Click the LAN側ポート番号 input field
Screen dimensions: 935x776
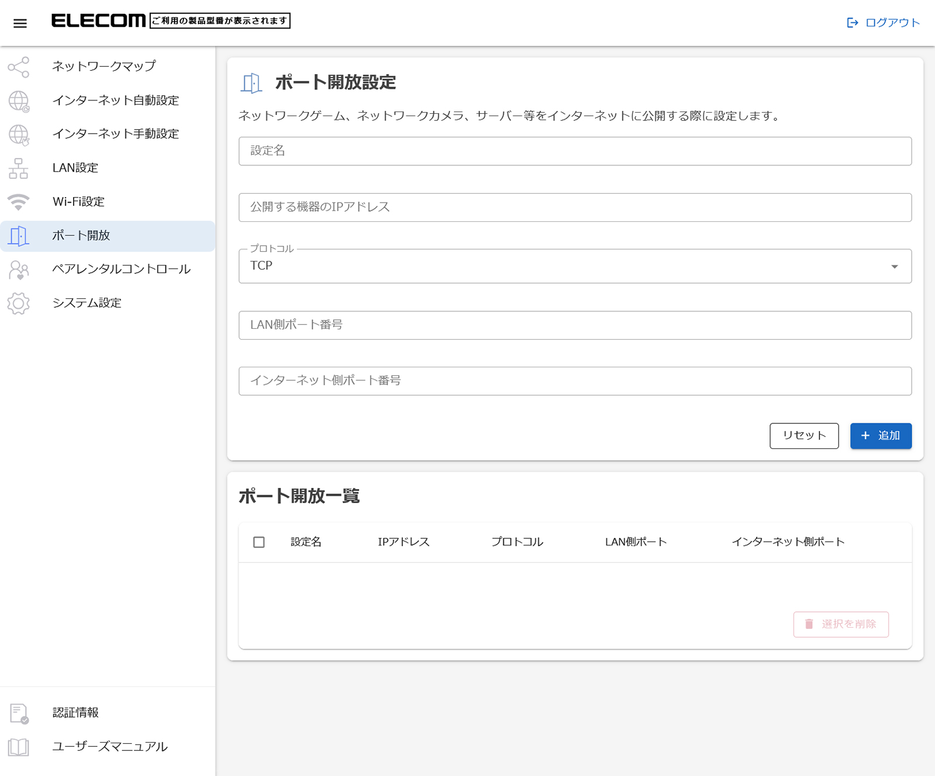[x=575, y=325]
